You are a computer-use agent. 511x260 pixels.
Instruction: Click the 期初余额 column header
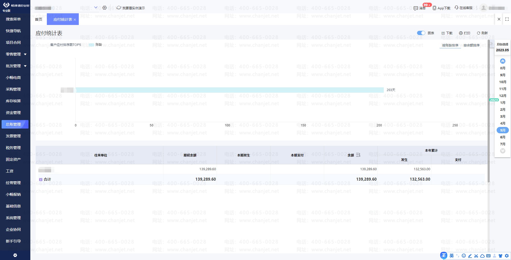point(190,155)
